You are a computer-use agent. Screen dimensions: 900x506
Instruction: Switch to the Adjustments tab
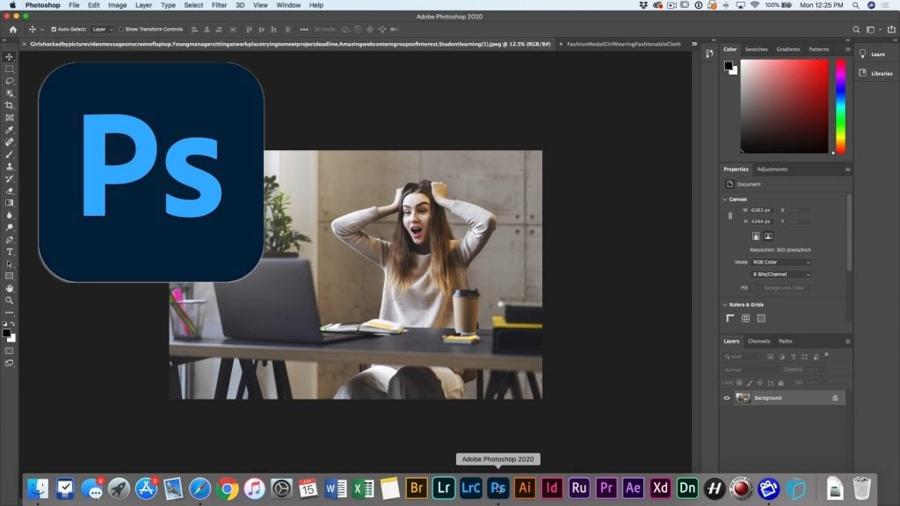coord(772,170)
